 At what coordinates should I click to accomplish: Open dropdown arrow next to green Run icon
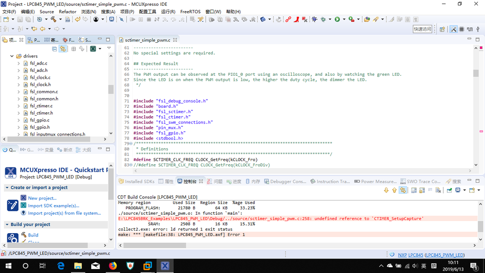[x=344, y=19]
